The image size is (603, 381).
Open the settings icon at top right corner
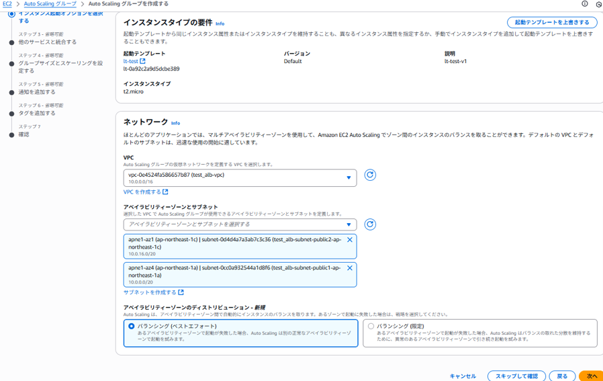[x=599, y=4]
